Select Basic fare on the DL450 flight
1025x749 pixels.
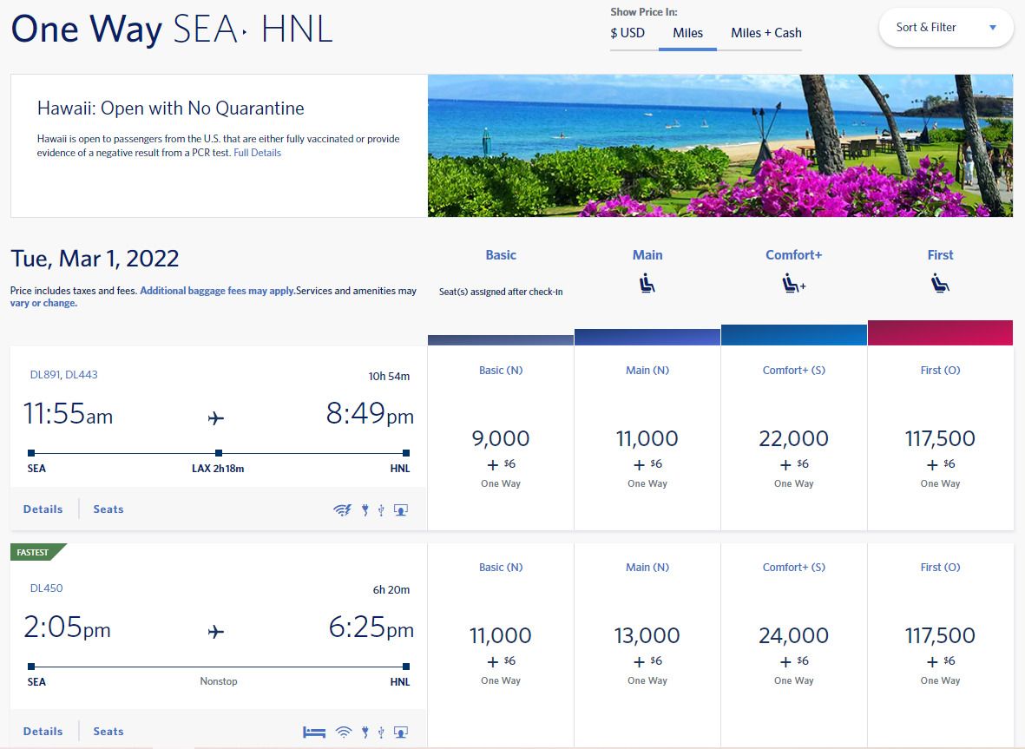point(501,646)
